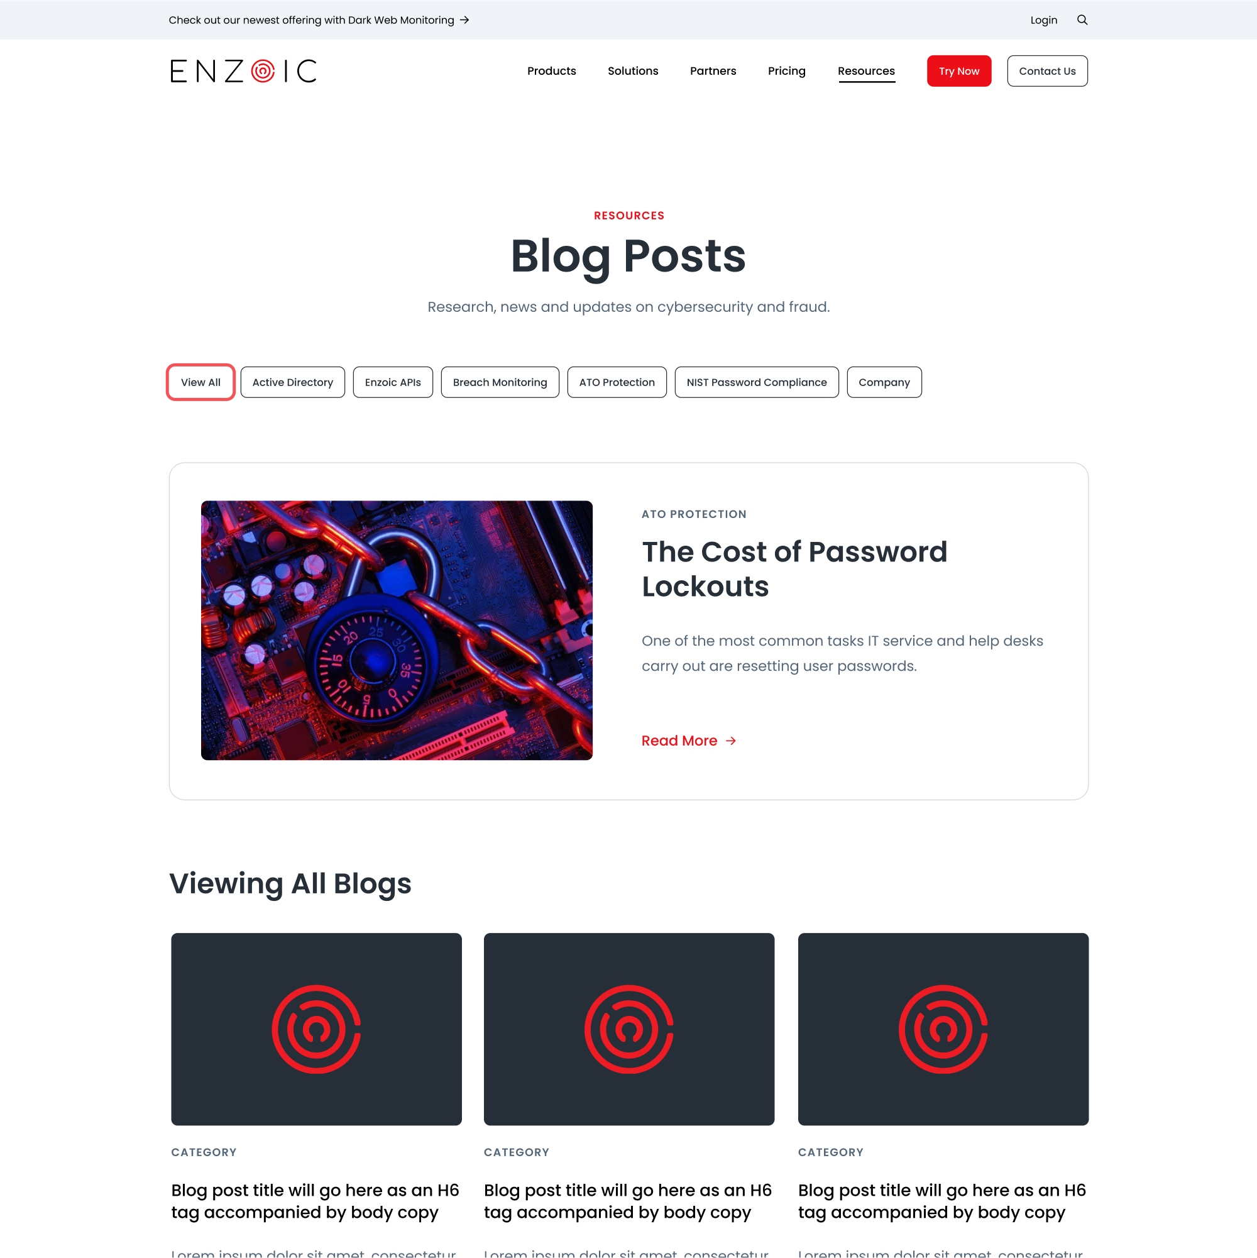Click the Contact Us button

point(1045,70)
